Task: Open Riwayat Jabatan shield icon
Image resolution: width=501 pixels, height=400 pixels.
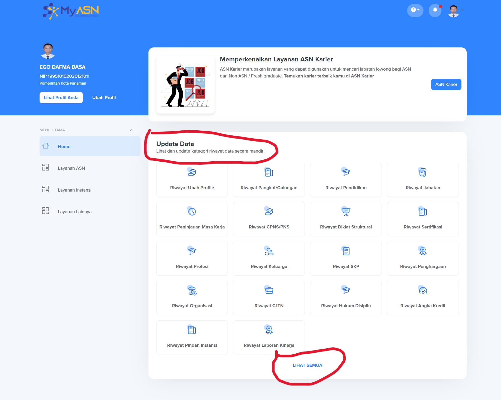Action: [423, 172]
